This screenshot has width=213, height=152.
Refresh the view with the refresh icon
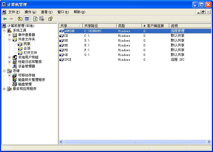pos(35,19)
